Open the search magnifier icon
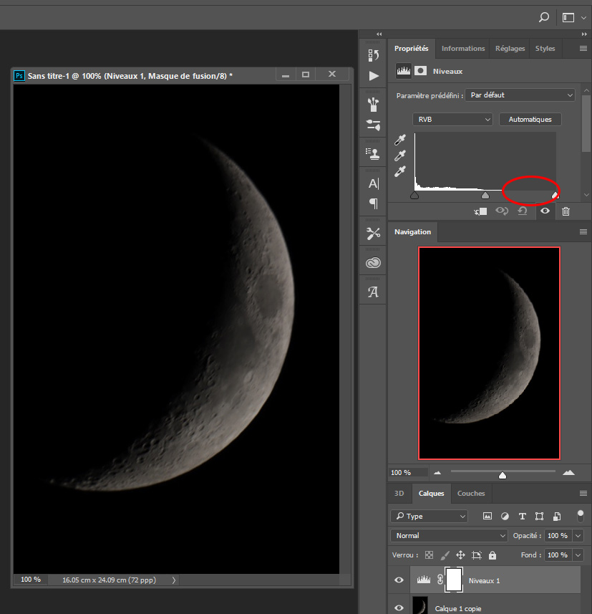Screen dimensions: 592x614 coord(544,18)
